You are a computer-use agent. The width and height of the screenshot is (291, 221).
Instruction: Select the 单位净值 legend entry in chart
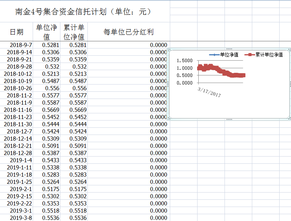click(x=224, y=55)
